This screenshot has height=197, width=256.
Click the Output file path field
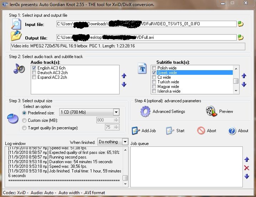pyautogui.click(x=146, y=37)
